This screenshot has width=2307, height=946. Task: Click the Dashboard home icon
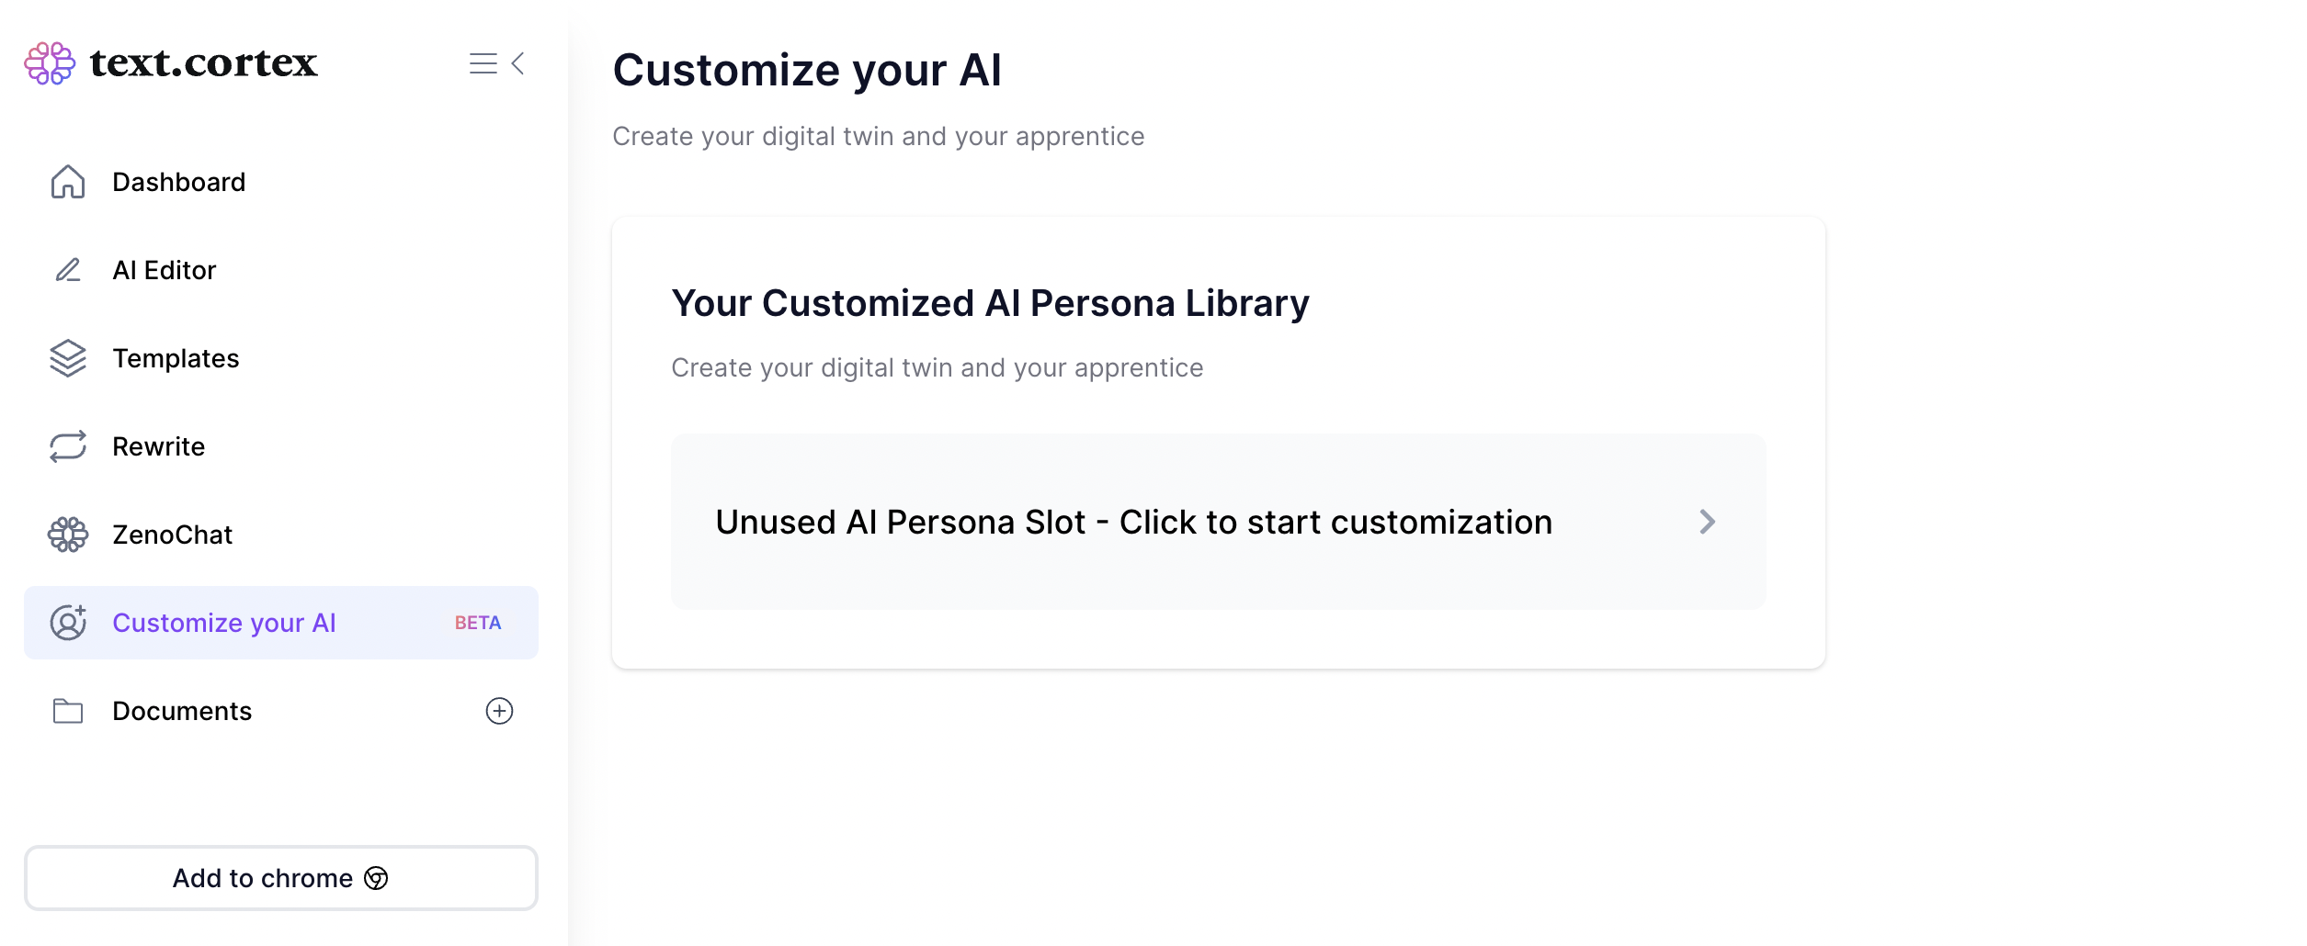coord(68,182)
